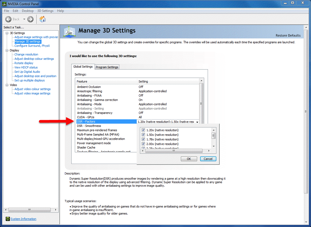Open Configure Surround, PhysX
The image size is (311, 227).
pos(32,46)
